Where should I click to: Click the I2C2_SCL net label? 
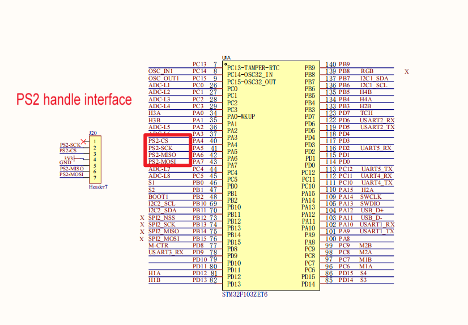tap(162, 204)
